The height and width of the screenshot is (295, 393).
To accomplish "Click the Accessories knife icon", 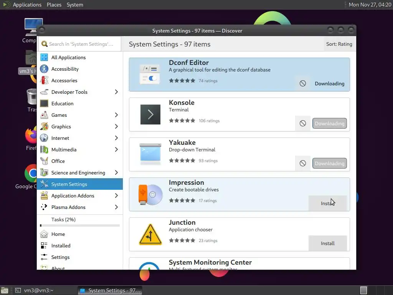I will (44, 81).
